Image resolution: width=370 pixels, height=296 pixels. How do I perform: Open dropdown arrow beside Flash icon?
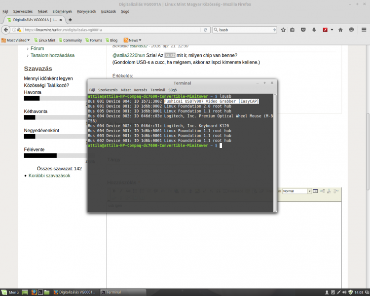[x=332, y=30]
